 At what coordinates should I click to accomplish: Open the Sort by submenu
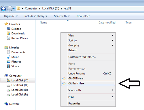tap(88, 40)
